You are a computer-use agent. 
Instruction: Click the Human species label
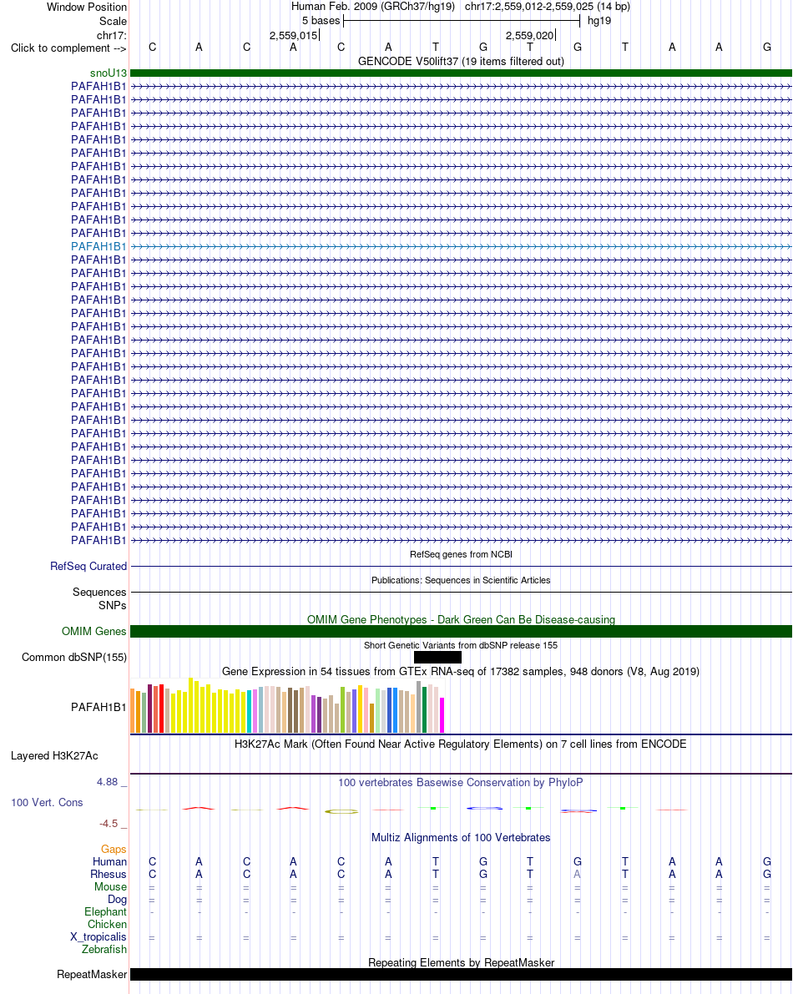[x=109, y=861]
